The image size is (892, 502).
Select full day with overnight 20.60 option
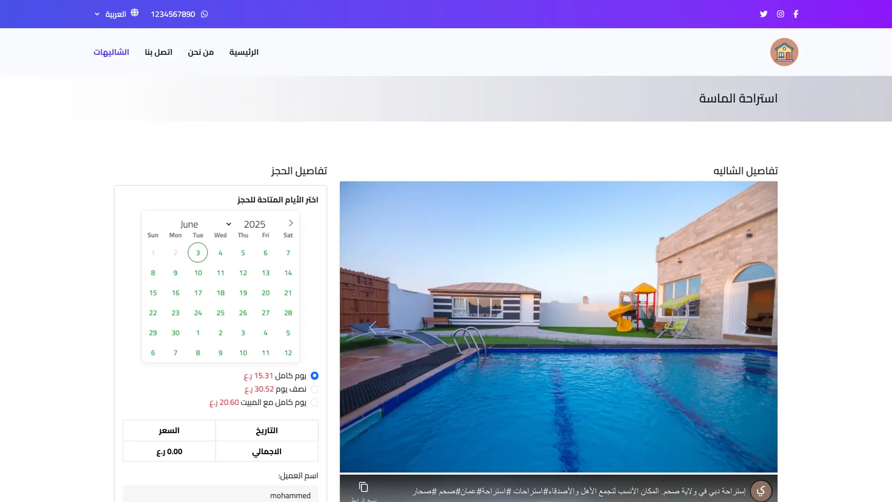pos(315,403)
